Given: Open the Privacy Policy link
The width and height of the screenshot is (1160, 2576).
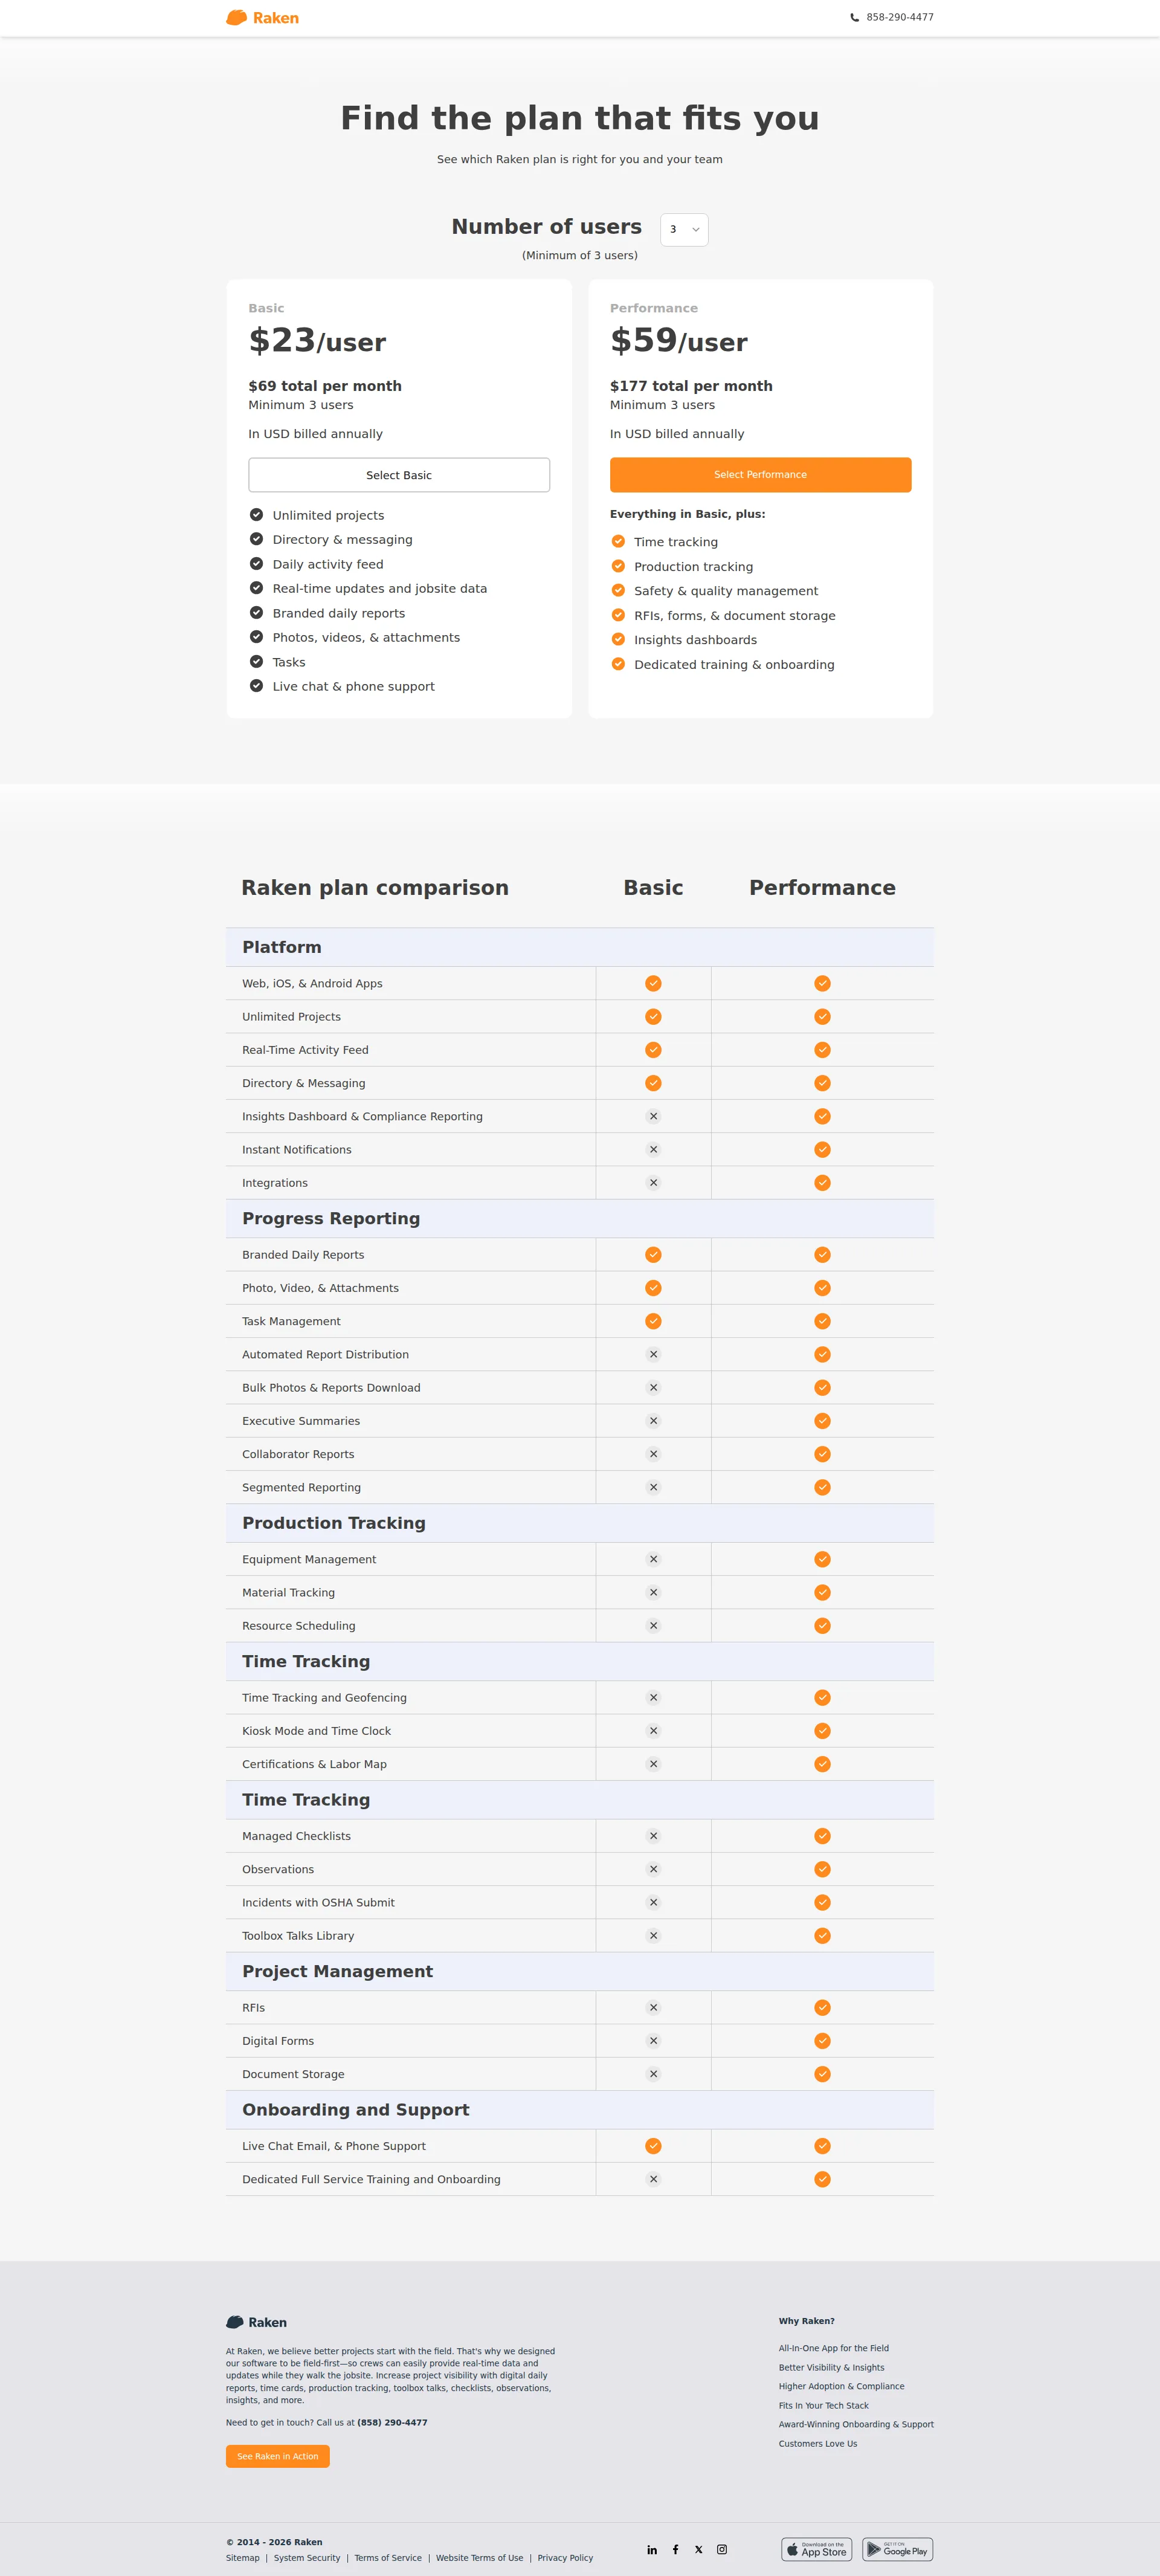Looking at the screenshot, I should (x=565, y=2557).
